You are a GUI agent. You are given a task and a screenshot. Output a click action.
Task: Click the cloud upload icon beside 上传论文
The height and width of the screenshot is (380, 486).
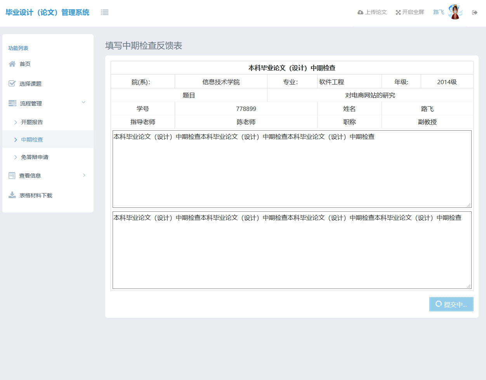pyautogui.click(x=359, y=12)
